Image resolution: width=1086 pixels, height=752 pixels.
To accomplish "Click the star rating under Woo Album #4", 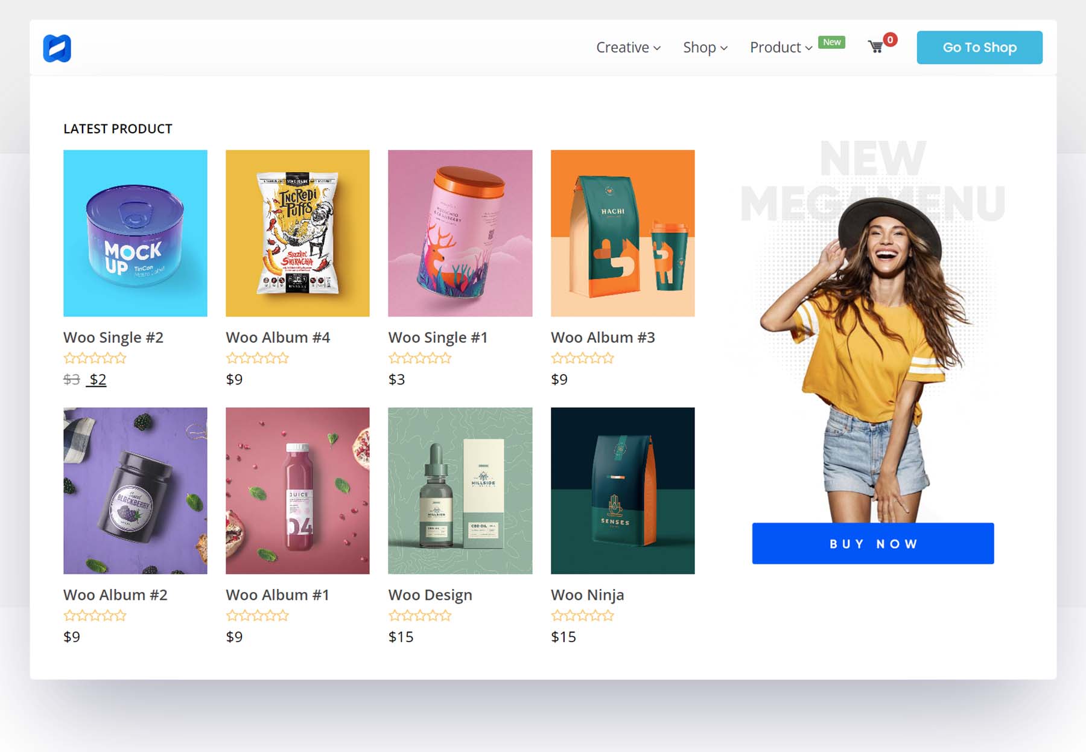I will (257, 358).
